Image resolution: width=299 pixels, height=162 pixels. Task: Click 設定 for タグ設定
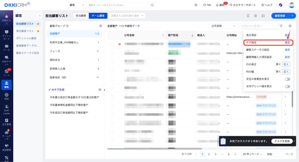[287, 42]
